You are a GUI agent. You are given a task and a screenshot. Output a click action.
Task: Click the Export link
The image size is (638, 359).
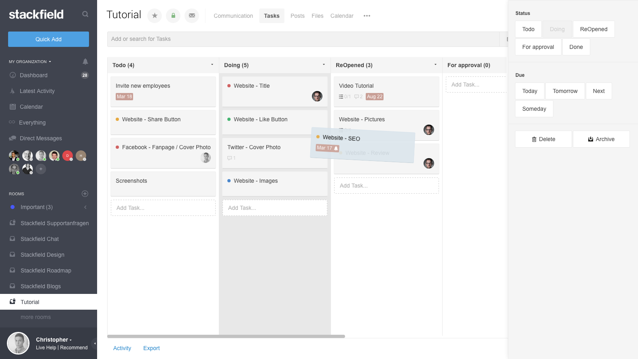click(x=151, y=348)
